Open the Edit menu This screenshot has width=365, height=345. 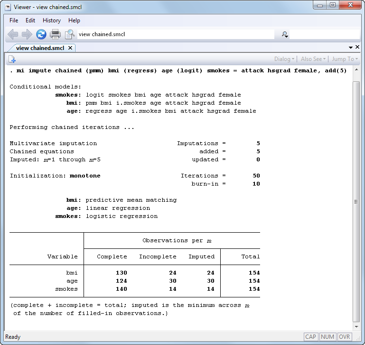pos(30,20)
